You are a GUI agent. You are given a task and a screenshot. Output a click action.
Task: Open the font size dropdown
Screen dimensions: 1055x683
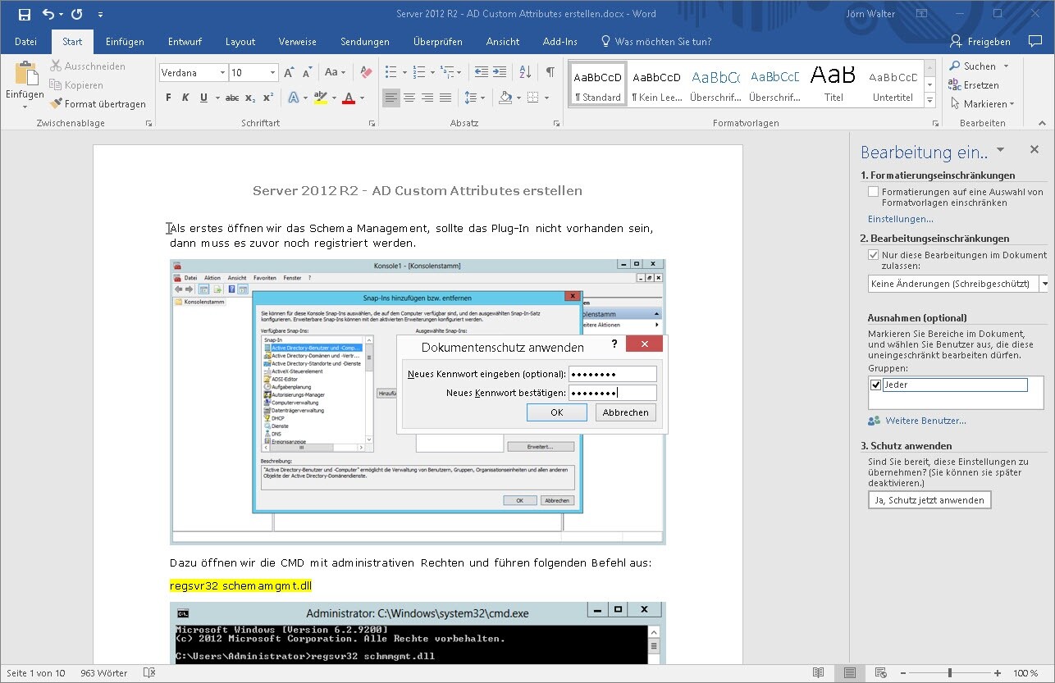[x=272, y=73]
